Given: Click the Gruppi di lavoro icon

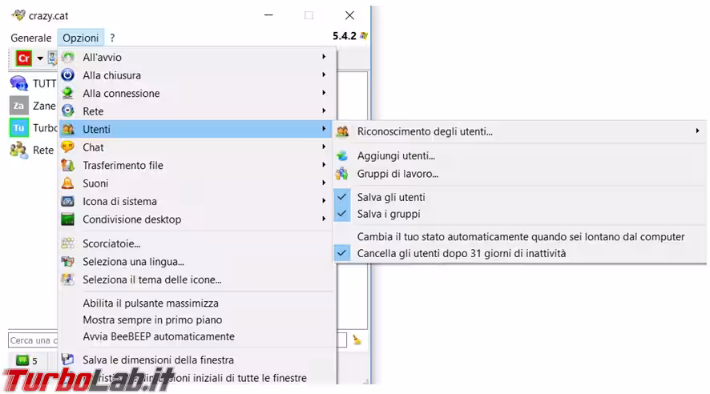Looking at the screenshot, I should click(x=342, y=174).
